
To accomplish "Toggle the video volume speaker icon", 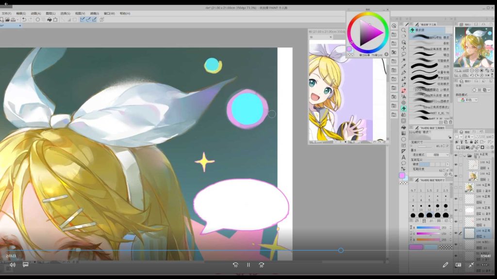I will (x=12, y=265).
